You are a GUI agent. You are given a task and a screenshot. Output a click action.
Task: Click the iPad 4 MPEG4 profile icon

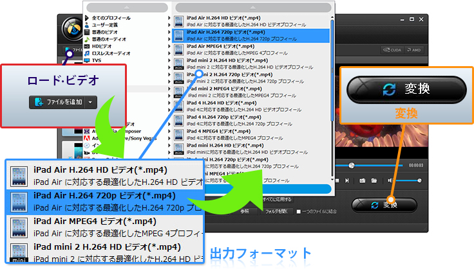178,135
